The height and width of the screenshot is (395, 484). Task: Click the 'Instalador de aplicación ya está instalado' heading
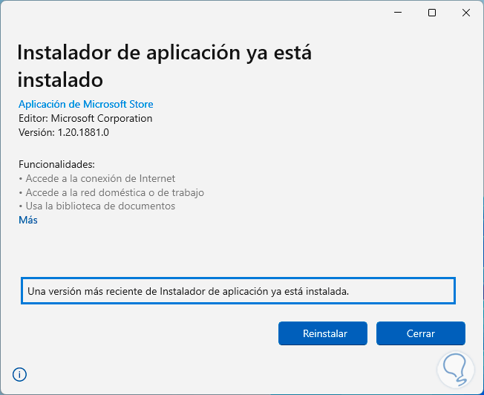(x=164, y=66)
